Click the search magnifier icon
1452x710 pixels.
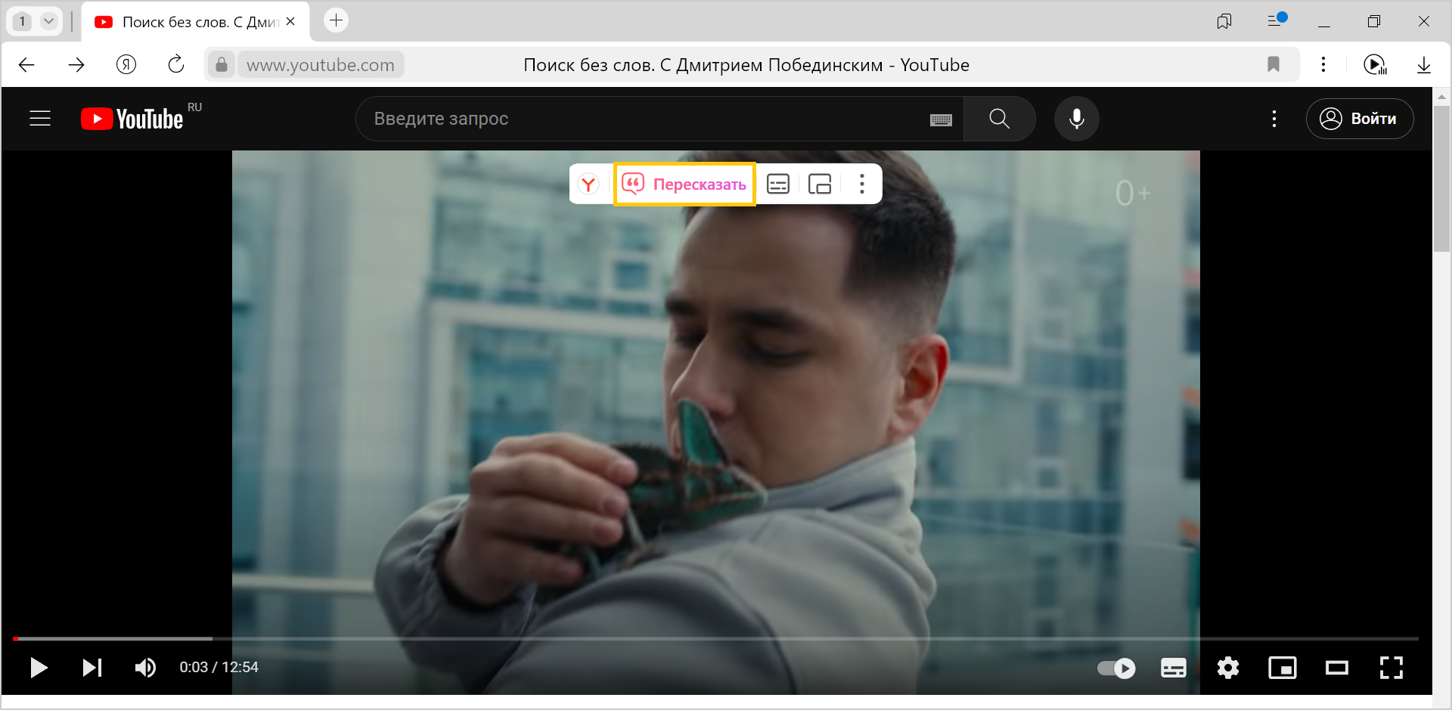(x=999, y=118)
